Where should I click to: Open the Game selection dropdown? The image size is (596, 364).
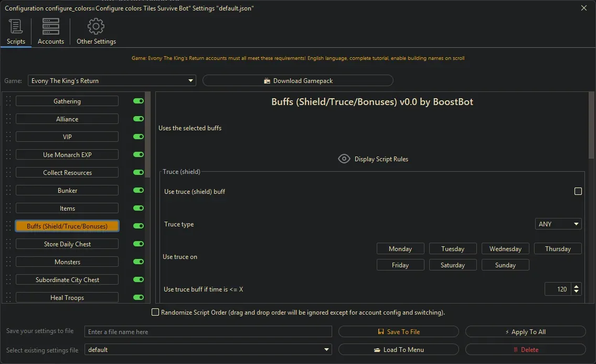click(112, 81)
